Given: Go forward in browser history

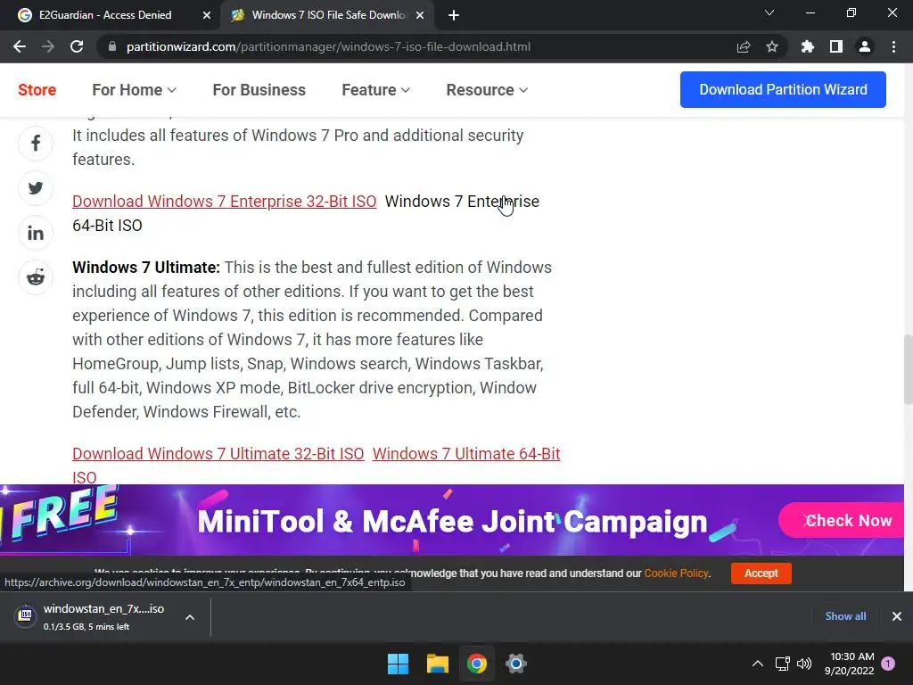Looking at the screenshot, I should pos(48,46).
